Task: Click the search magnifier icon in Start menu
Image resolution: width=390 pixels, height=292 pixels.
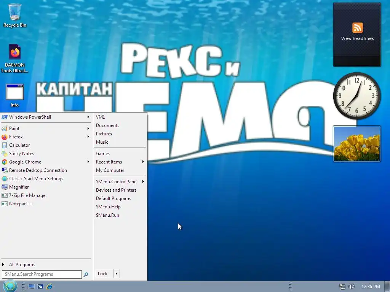Action: tap(86, 275)
